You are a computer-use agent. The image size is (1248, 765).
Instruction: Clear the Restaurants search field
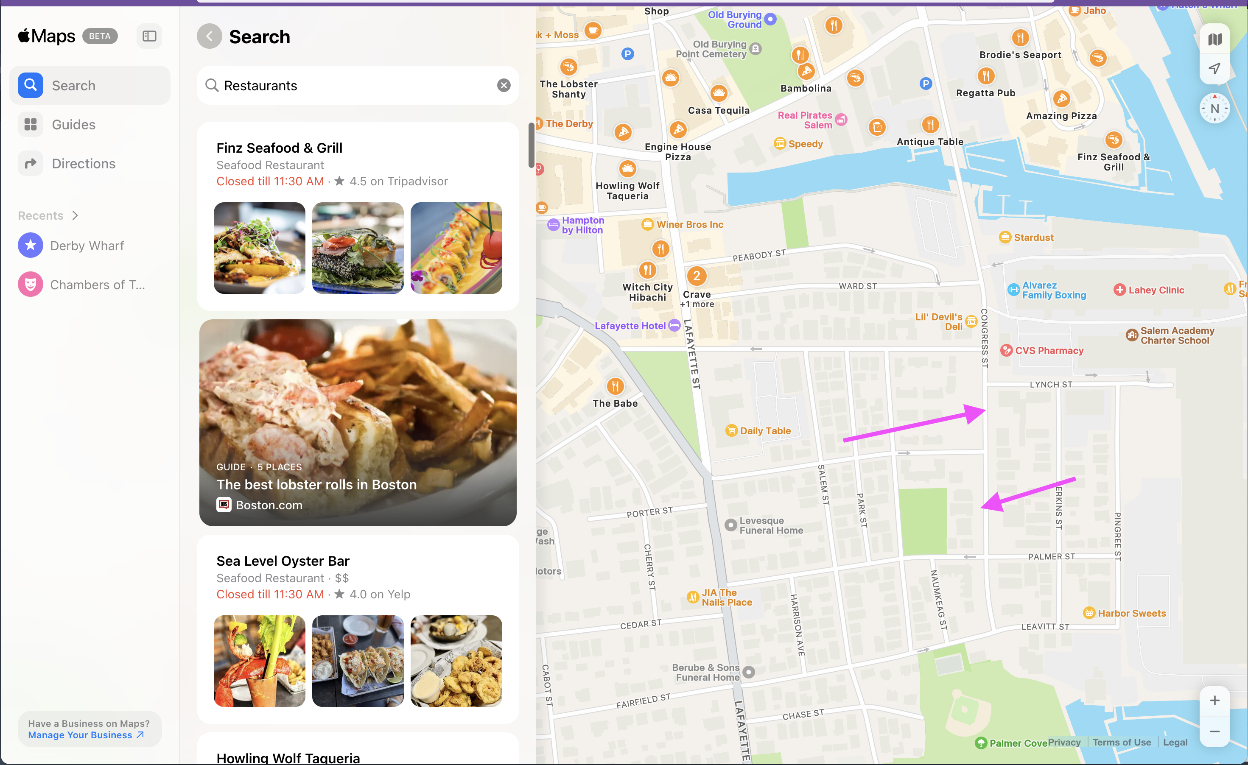point(504,86)
